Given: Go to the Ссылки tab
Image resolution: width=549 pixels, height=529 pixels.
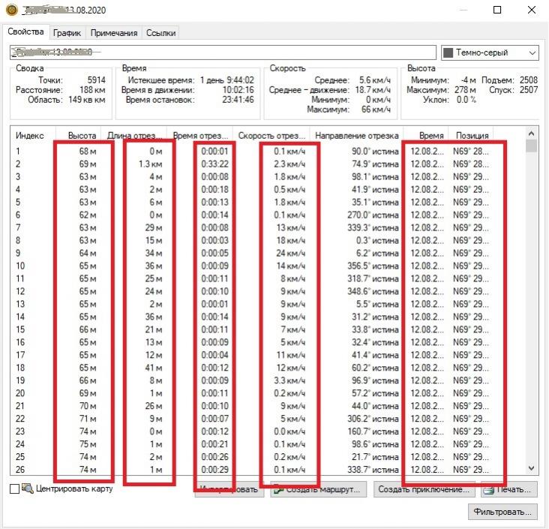Looking at the screenshot, I should (160, 33).
